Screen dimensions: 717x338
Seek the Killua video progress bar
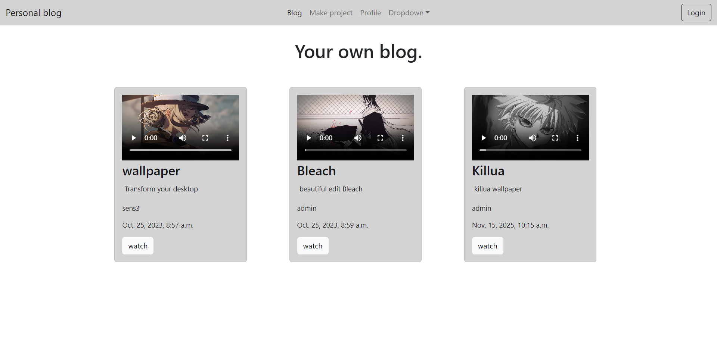click(530, 150)
